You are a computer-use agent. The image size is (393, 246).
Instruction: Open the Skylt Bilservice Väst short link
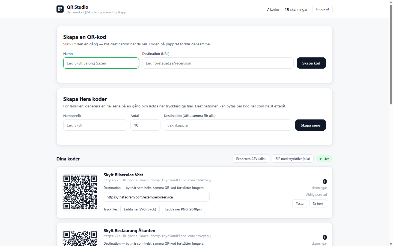tap(157, 180)
